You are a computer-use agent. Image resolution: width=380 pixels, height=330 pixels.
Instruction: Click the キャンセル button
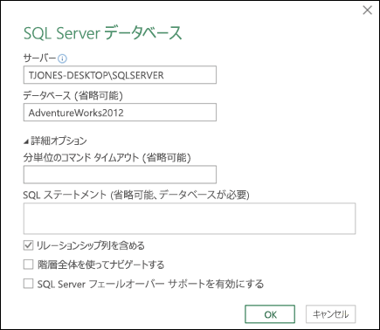click(x=330, y=314)
